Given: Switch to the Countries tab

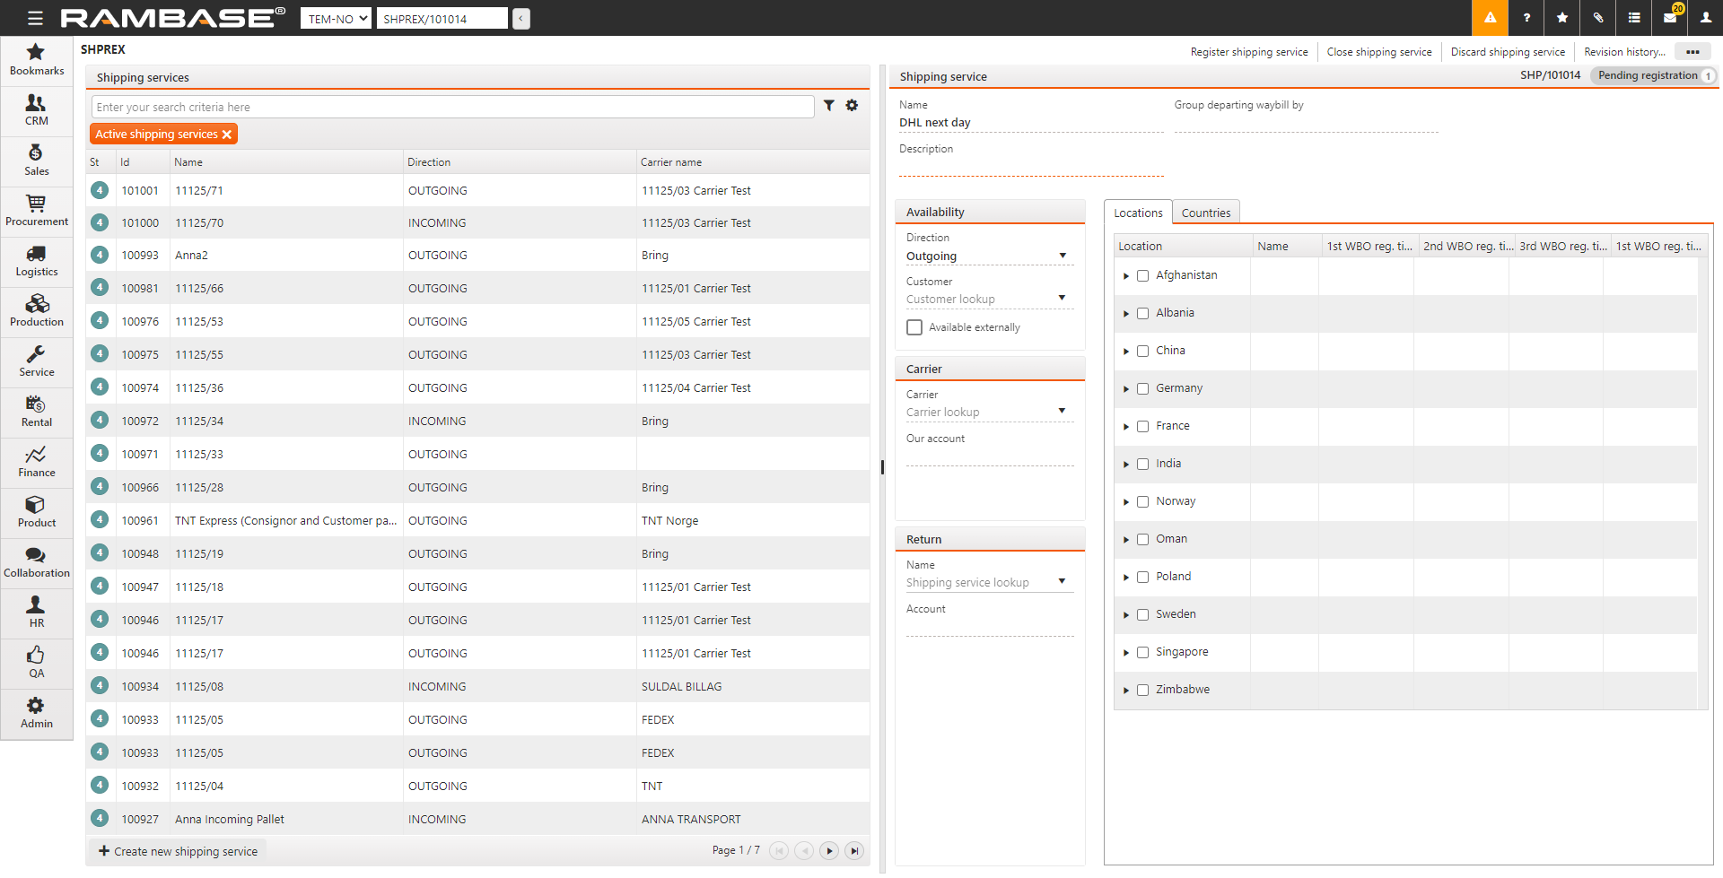Looking at the screenshot, I should pyautogui.click(x=1205, y=213).
